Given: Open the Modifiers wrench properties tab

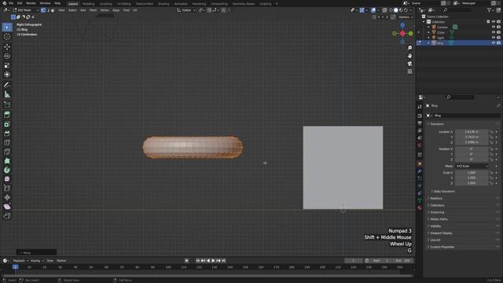Looking at the screenshot, I should pos(420,171).
